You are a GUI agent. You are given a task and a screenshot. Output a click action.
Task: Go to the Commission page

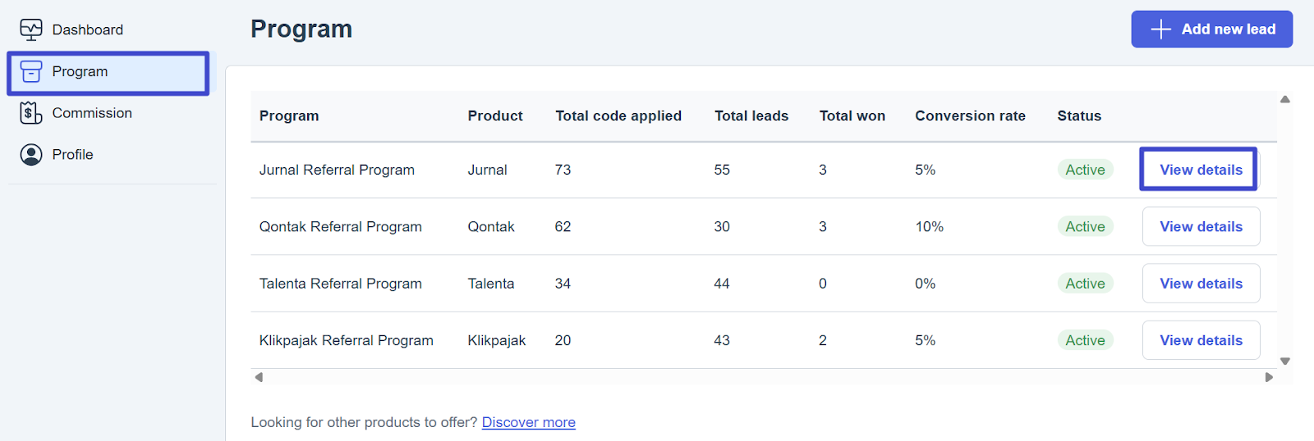tap(91, 113)
